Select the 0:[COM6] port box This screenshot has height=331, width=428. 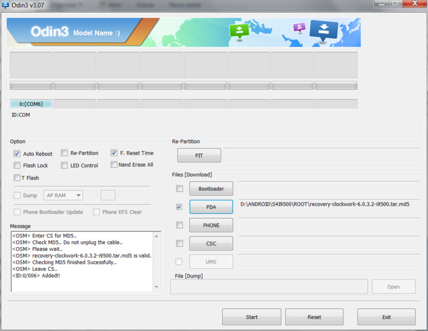click(31, 104)
